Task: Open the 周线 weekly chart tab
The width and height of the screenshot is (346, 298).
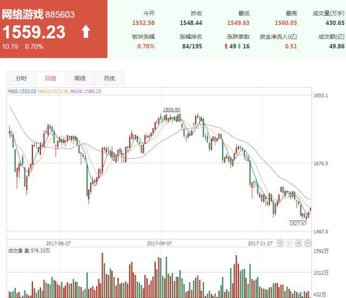Action: (x=79, y=78)
